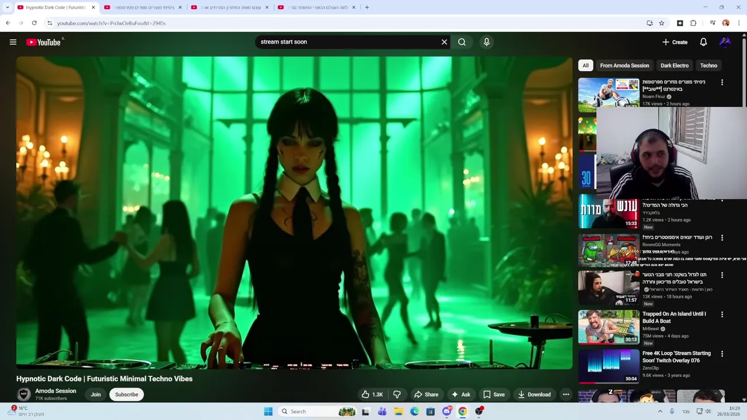Open the Ask AI button
Screen dimensions: 747x420
point(460,394)
